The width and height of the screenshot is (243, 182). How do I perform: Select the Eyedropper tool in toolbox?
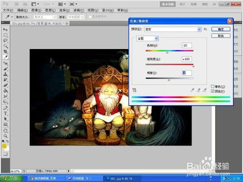point(5,57)
